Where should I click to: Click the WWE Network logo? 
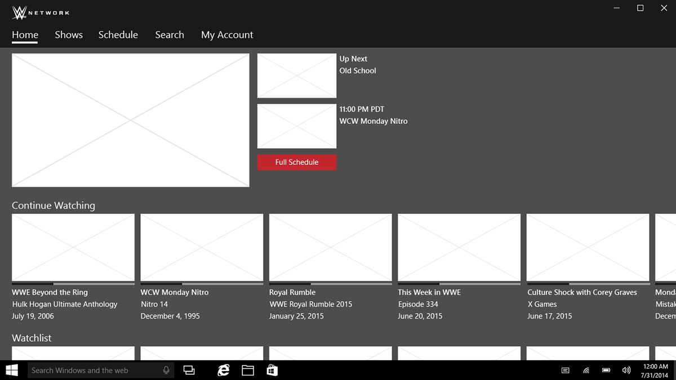[x=41, y=12]
